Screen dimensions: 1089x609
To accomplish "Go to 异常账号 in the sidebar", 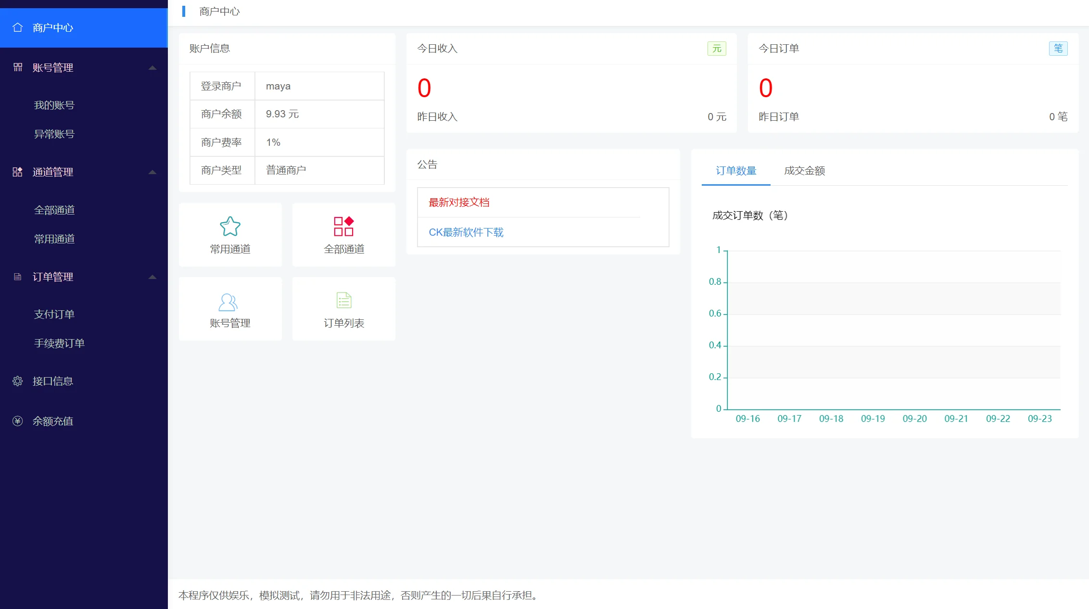I will tap(54, 134).
